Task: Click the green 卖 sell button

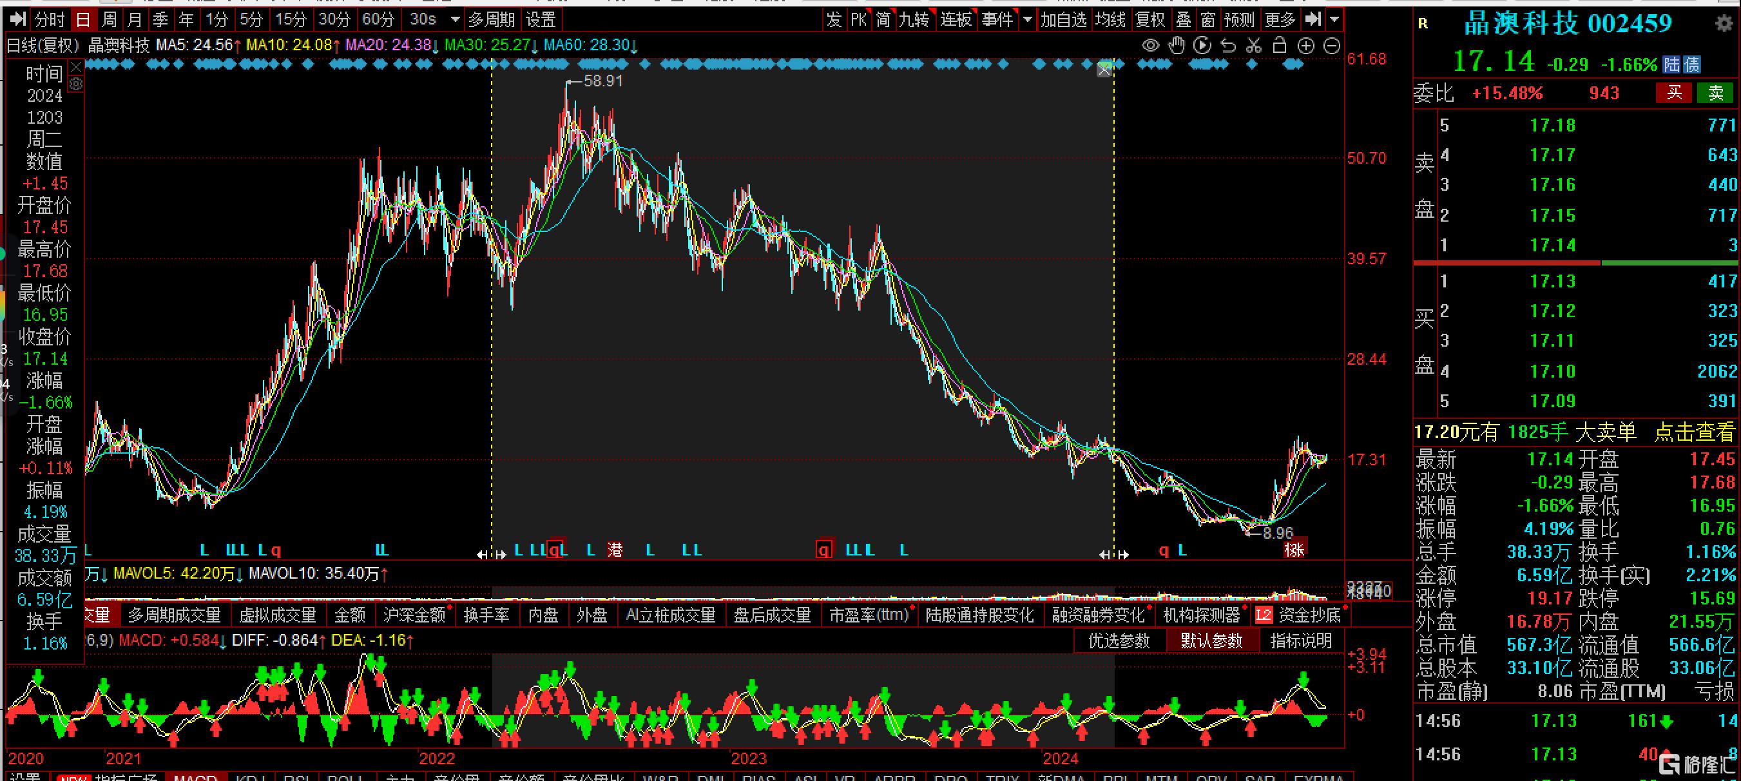Action: click(x=1715, y=93)
